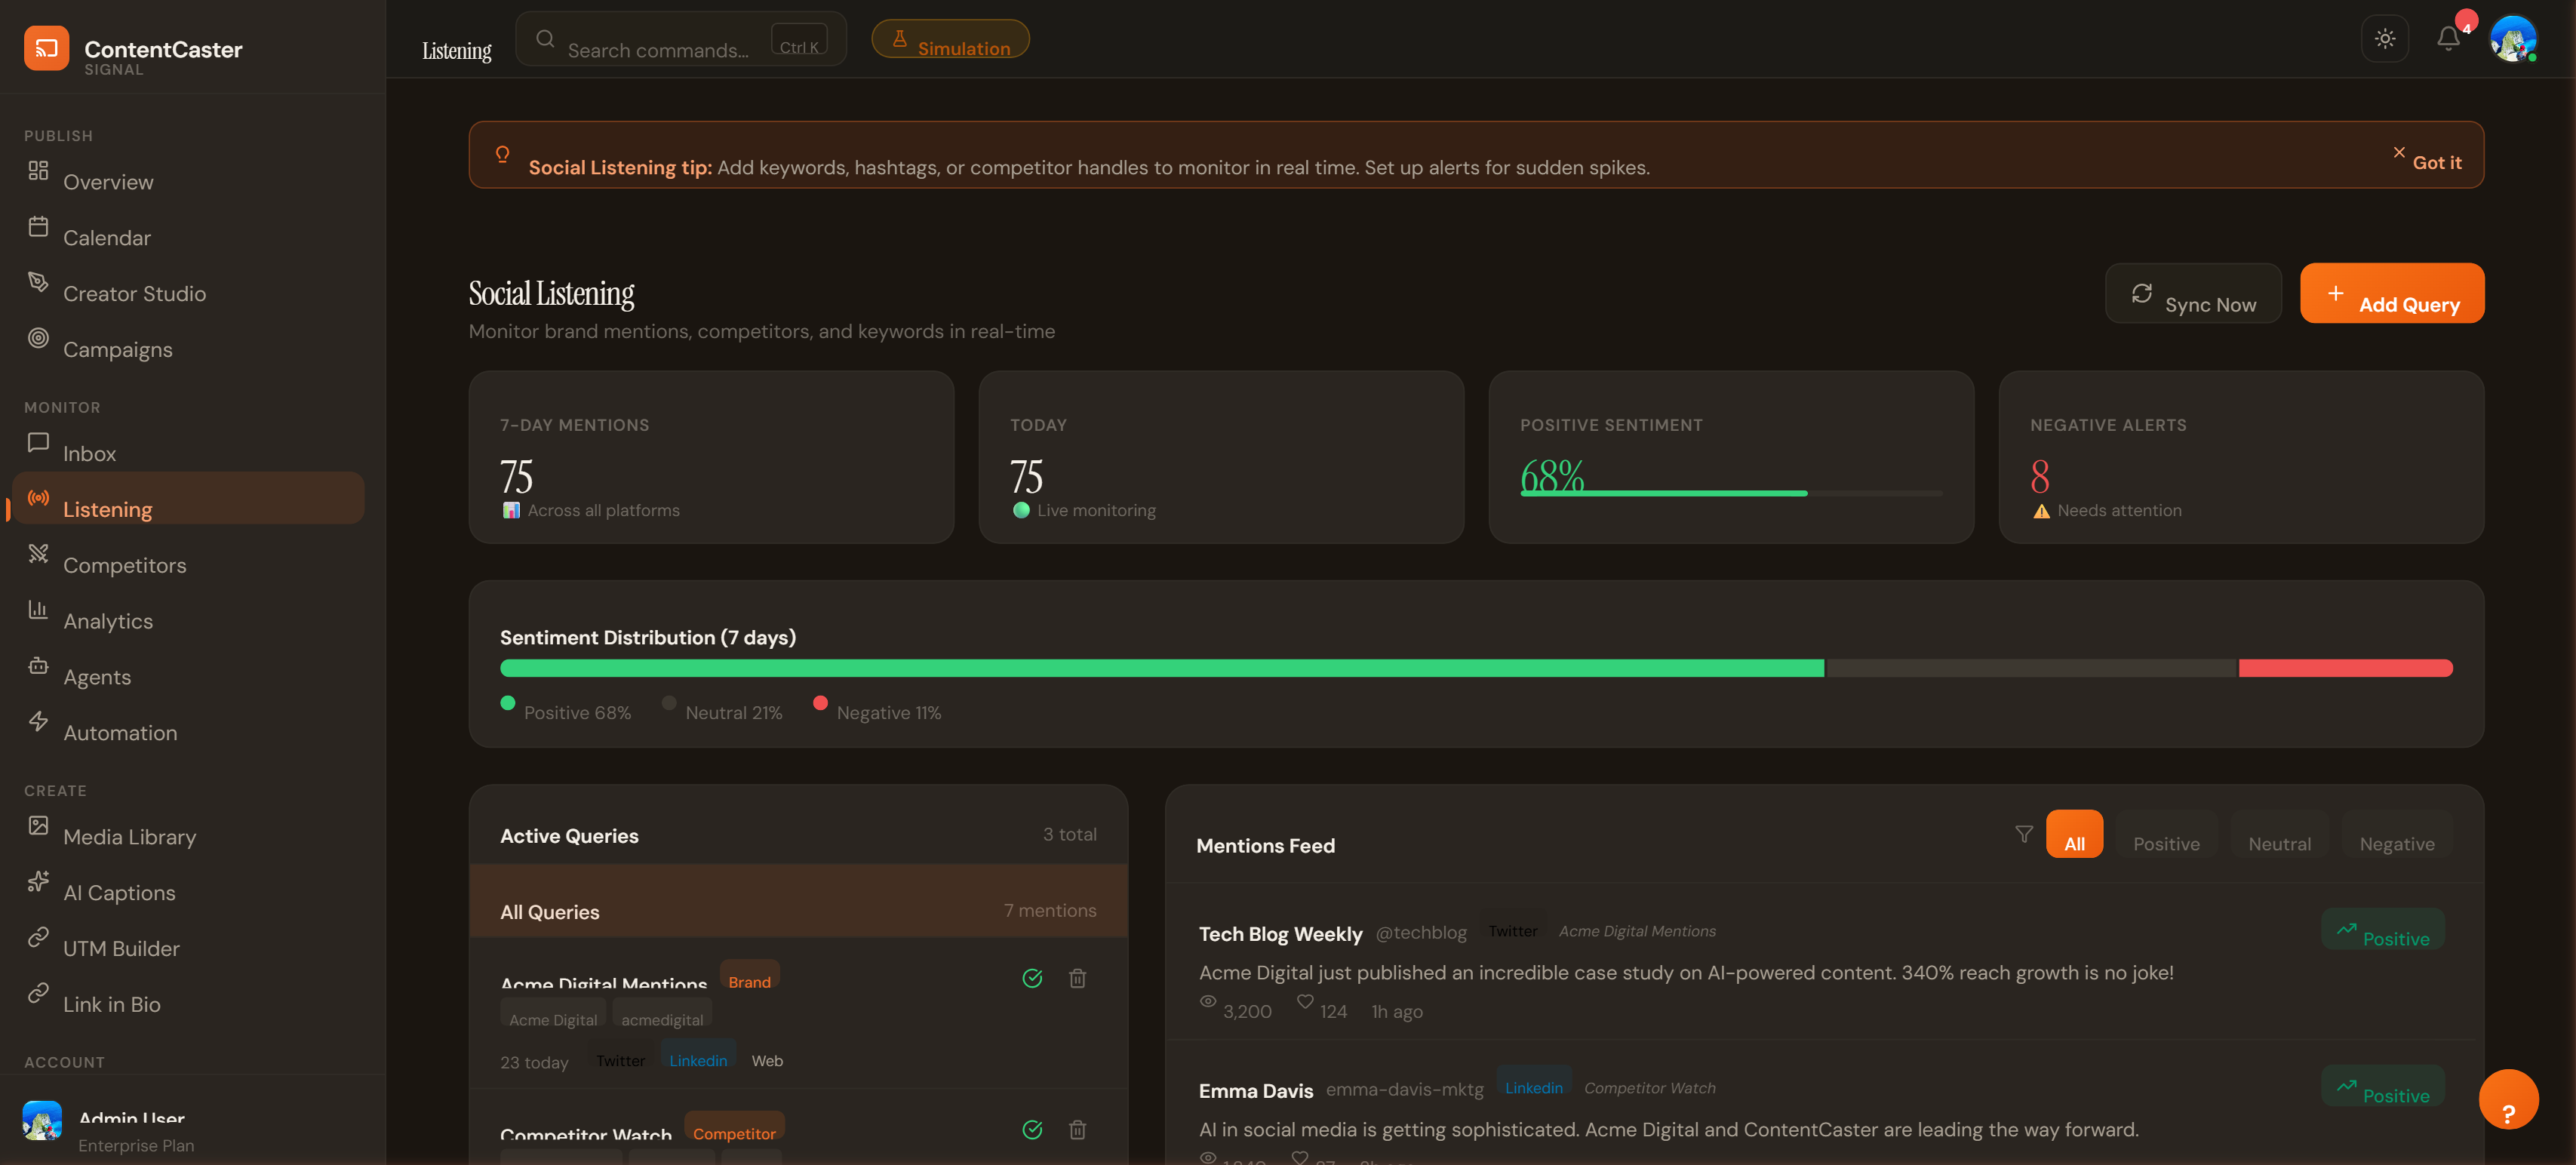Dismiss the Social Listening tip
Screen dimensions: 2576x1165
pyautogui.click(x=2427, y=157)
